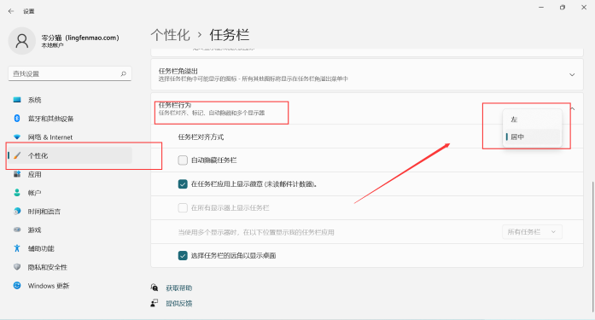Open 应用 settings page
This screenshot has width=595, height=320.
(x=70, y=174)
